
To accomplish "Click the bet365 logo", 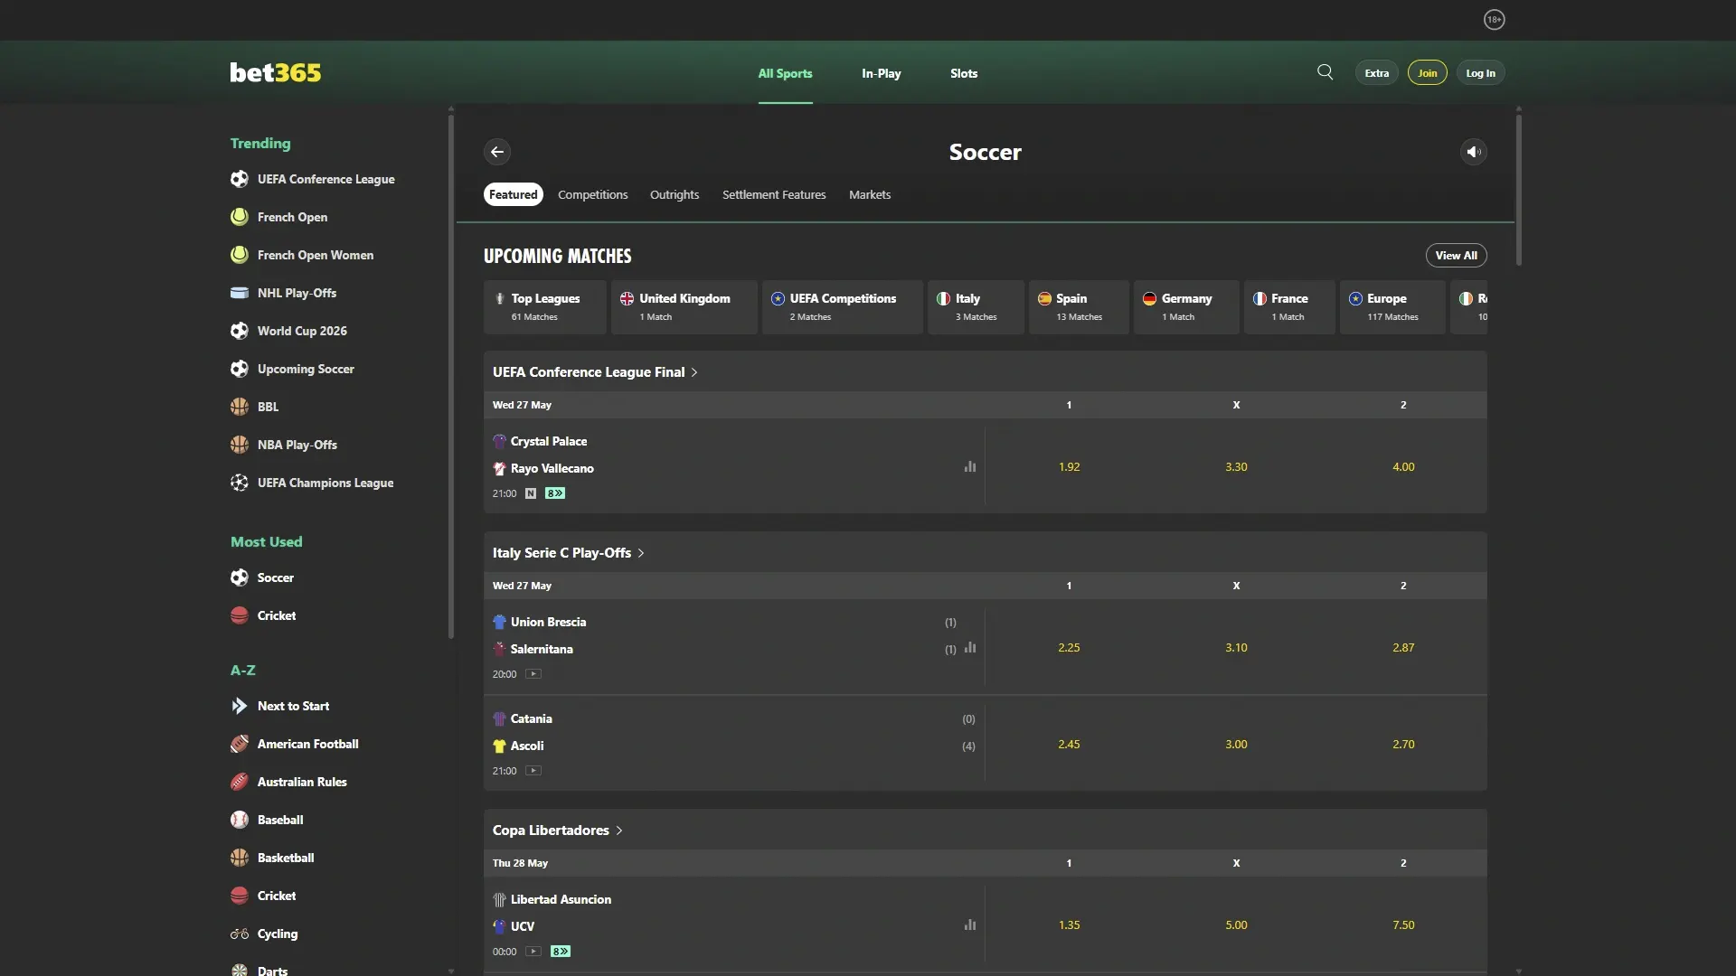I will click(275, 72).
